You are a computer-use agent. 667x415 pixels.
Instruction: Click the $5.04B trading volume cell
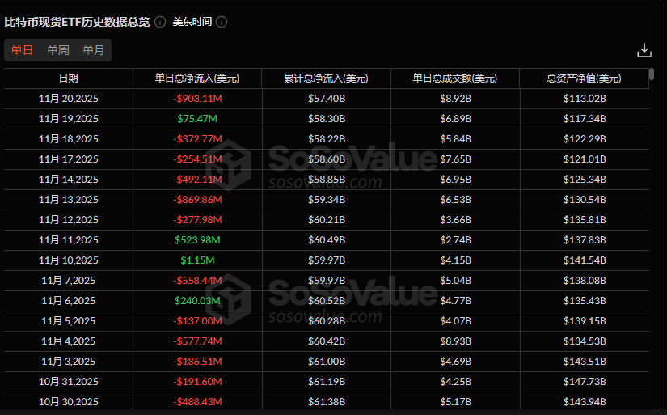point(456,281)
